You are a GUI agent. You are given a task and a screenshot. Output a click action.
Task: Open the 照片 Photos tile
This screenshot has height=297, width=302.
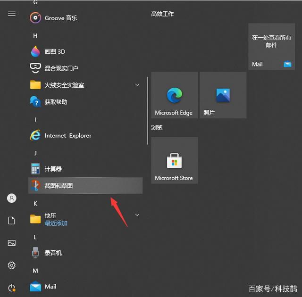tap(223, 95)
